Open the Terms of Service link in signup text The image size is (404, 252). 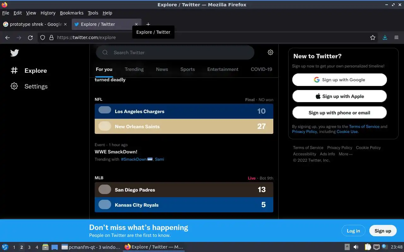click(364, 126)
